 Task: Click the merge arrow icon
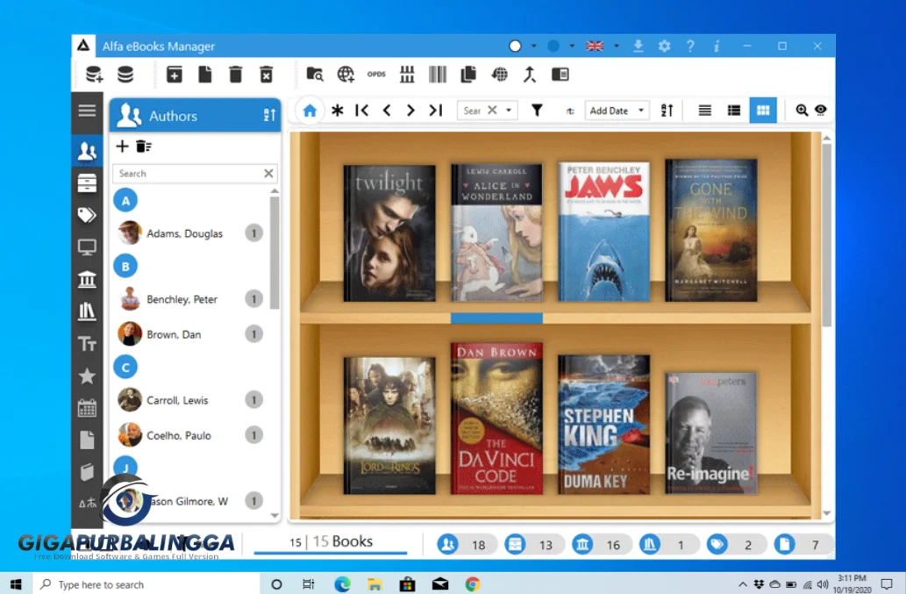click(x=530, y=74)
